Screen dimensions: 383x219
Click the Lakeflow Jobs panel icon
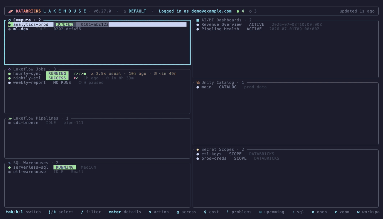click(x=10, y=69)
